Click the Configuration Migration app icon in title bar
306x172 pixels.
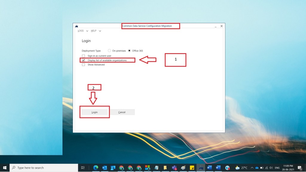pyautogui.click(x=76, y=26)
